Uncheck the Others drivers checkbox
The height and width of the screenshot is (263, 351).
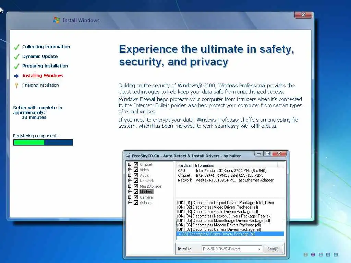pyautogui.click(x=136, y=203)
